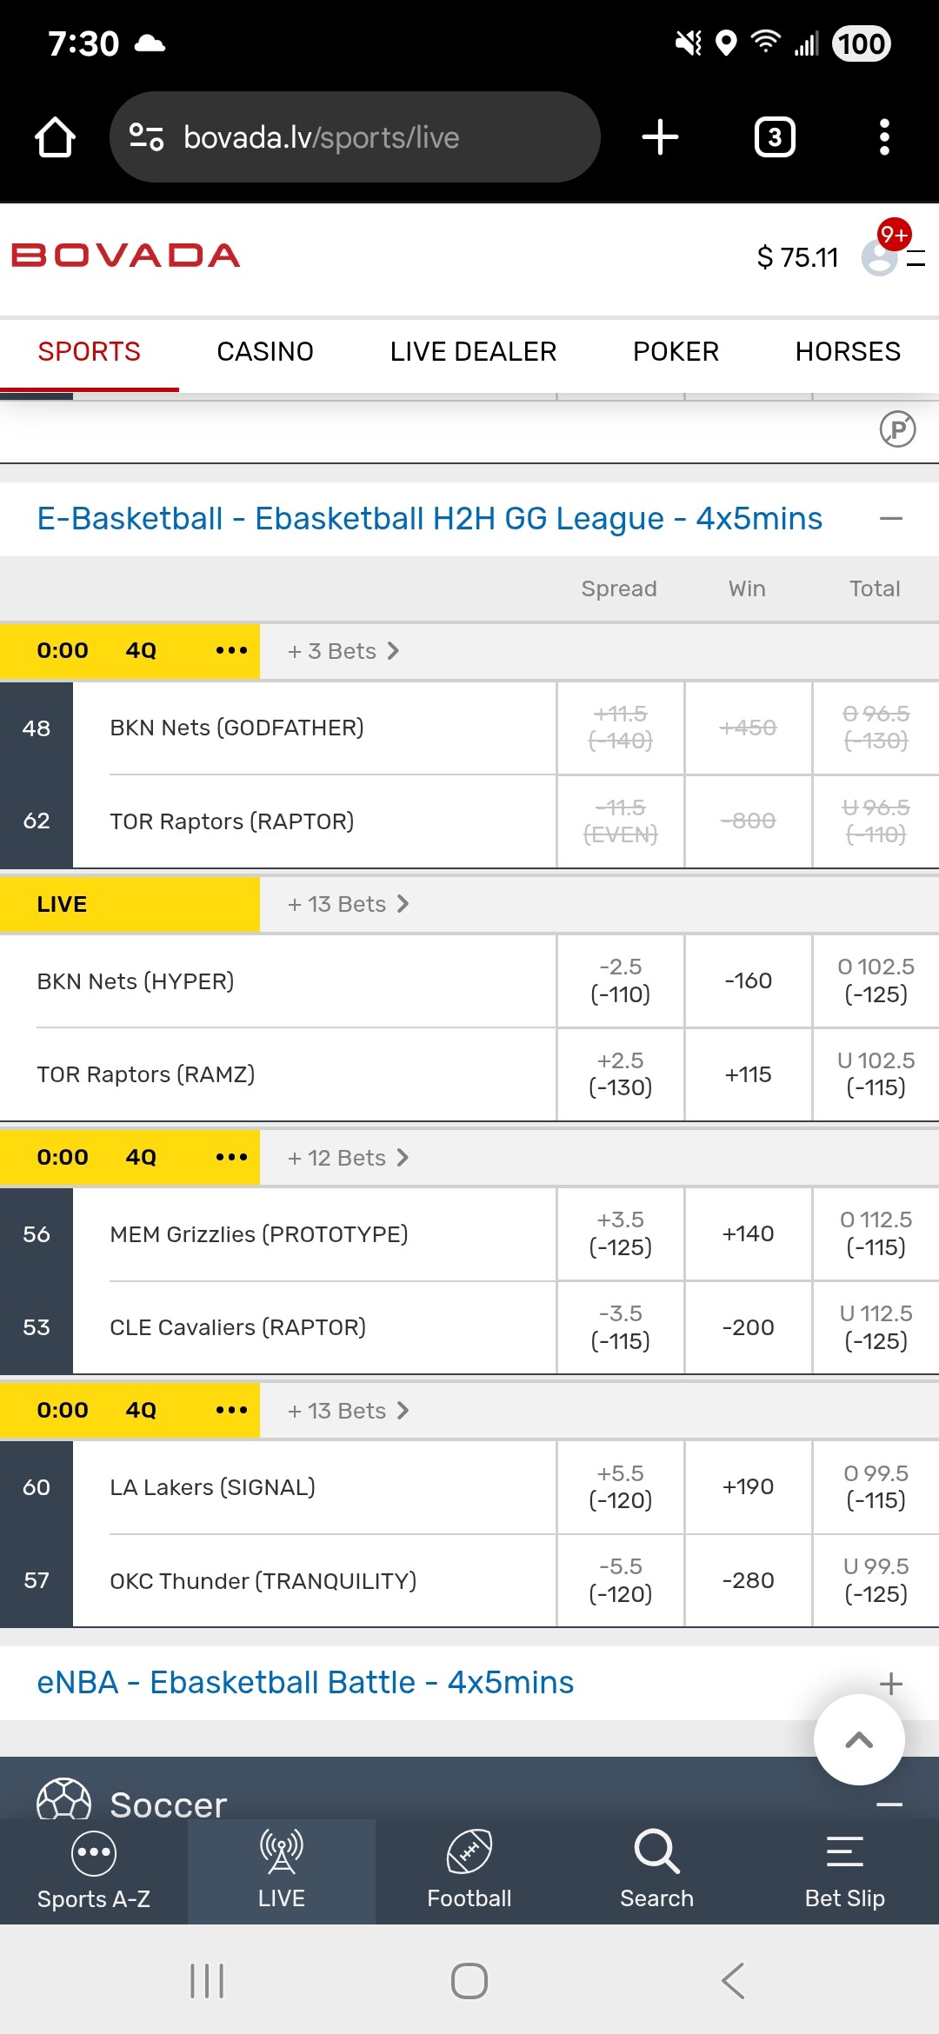This screenshot has width=939, height=2034.
Task: Tap the browser home icon
Action: [55, 137]
